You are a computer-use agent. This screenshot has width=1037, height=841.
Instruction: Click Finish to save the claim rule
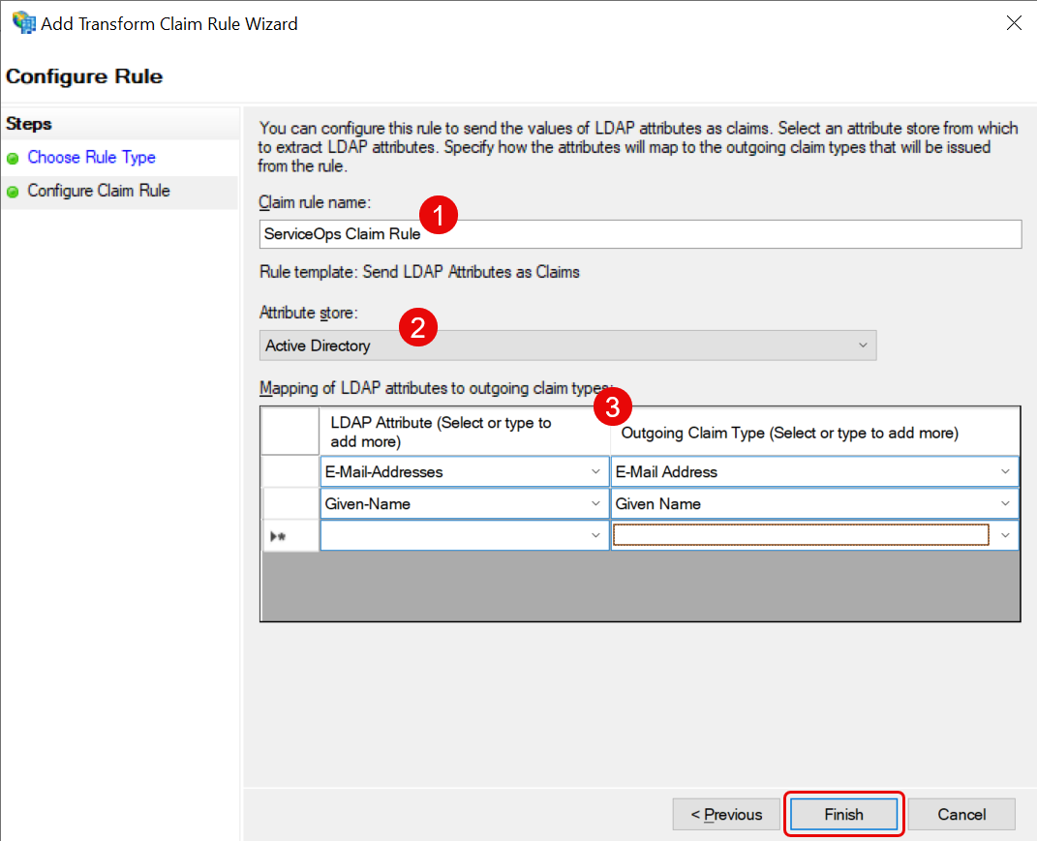click(x=843, y=814)
